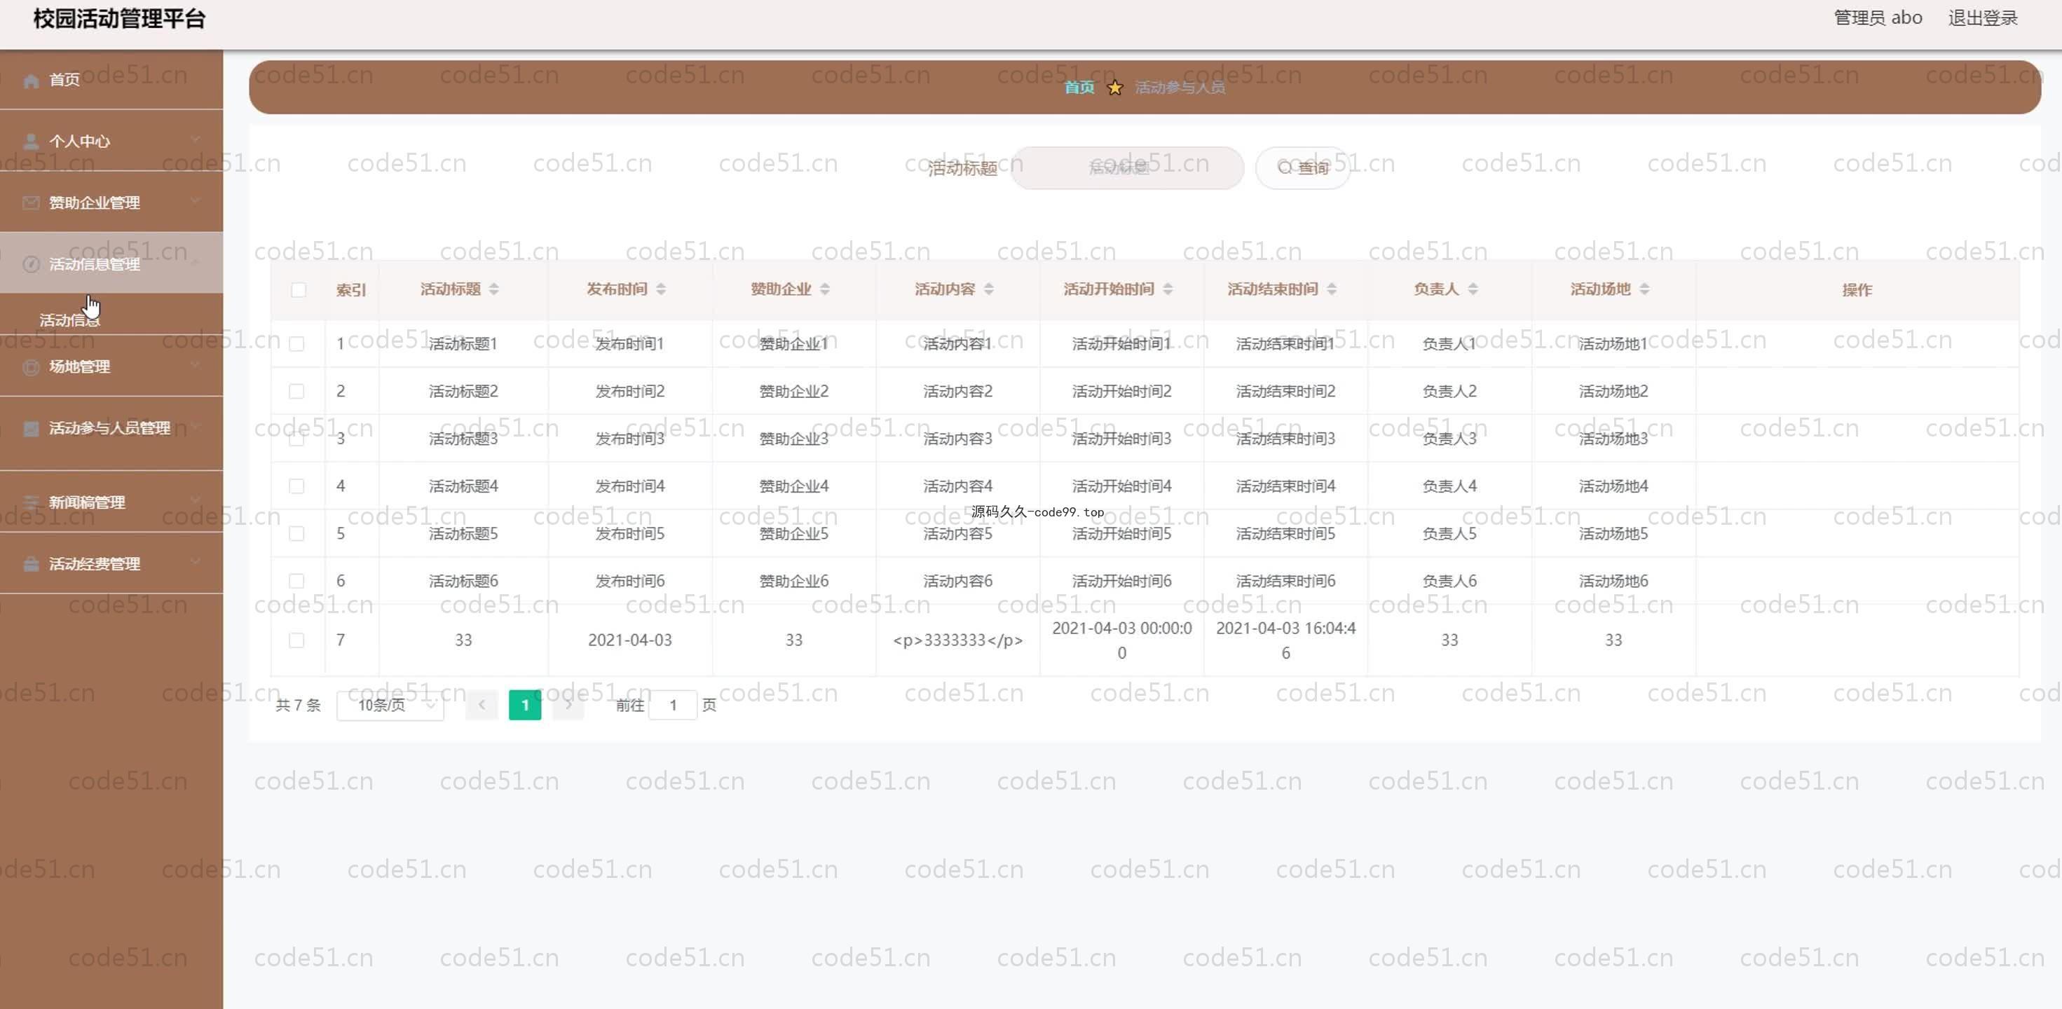Click the 共 7 条 total count text
The image size is (2062, 1009).
(x=299, y=705)
